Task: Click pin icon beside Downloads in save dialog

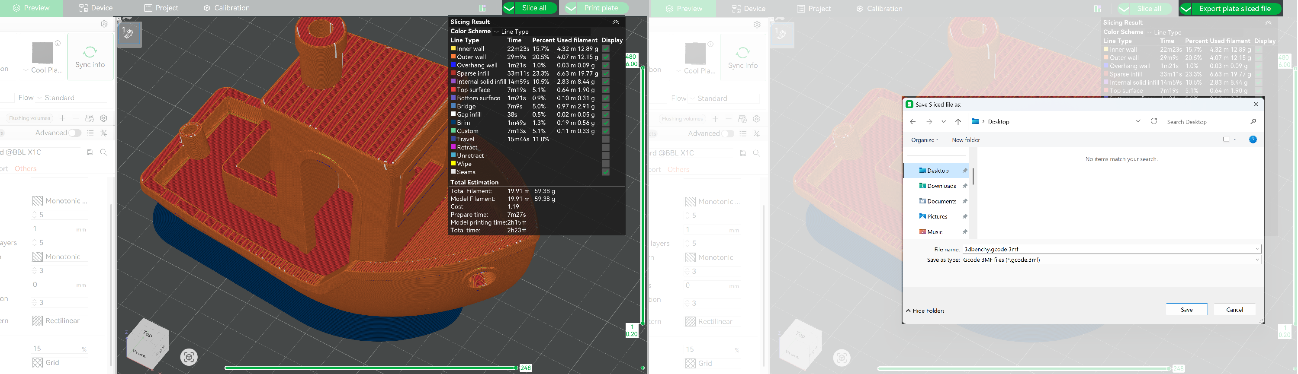Action: coord(965,186)
